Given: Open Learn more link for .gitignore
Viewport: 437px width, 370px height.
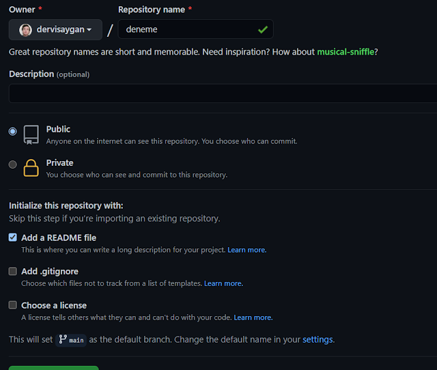Looking at the screenshot, I should 223,283.
